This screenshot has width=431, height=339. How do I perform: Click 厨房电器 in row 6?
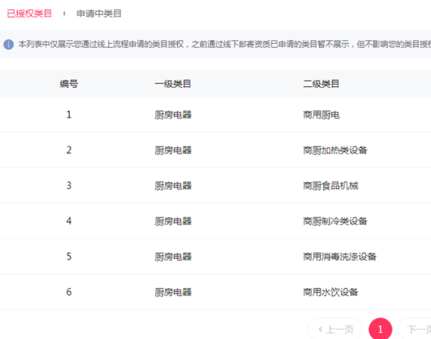click(173, 292)
